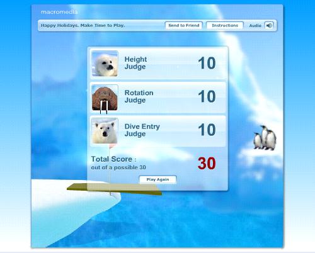Mute sound with the speaker icon
Viewport: 315px width, 253px height.
tap(269, 26)
